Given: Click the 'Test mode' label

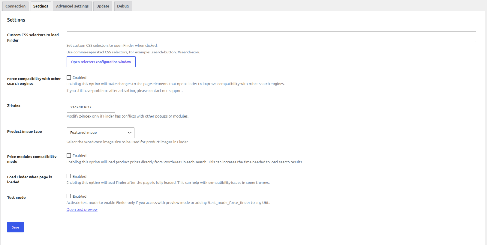Looking at the screenshot, I should click(16, 197).
